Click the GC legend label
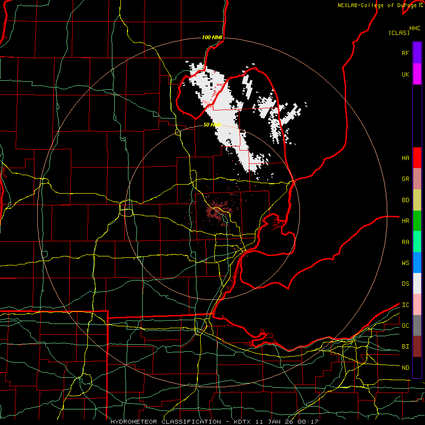 [x=405, y=326]
